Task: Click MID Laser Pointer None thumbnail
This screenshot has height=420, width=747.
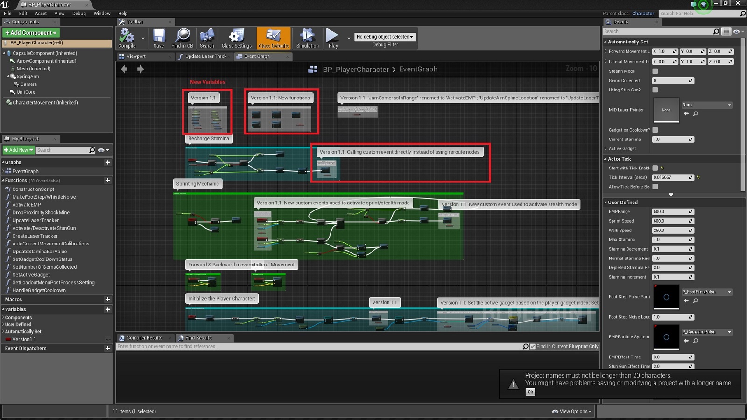Action: (x=666, y=110)
